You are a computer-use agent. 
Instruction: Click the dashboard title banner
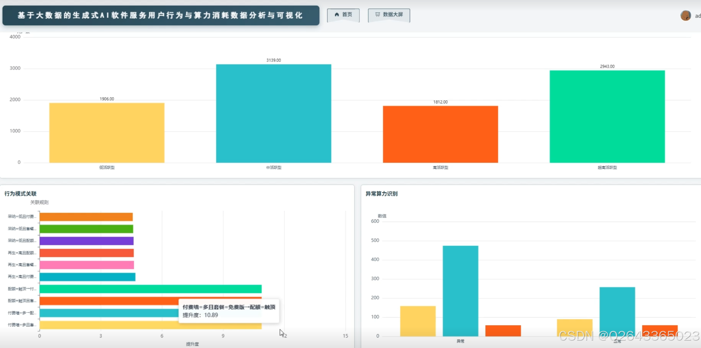tap(161, 15)
